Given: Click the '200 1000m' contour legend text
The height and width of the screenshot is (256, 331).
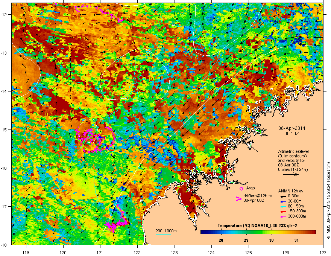Looking at the screenshot, I should point(166,231).
